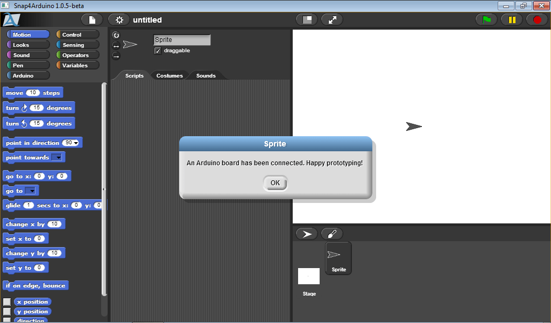The image size is (551, 323).
Task: Open the file menu page icon
Action: pos(92,20)
